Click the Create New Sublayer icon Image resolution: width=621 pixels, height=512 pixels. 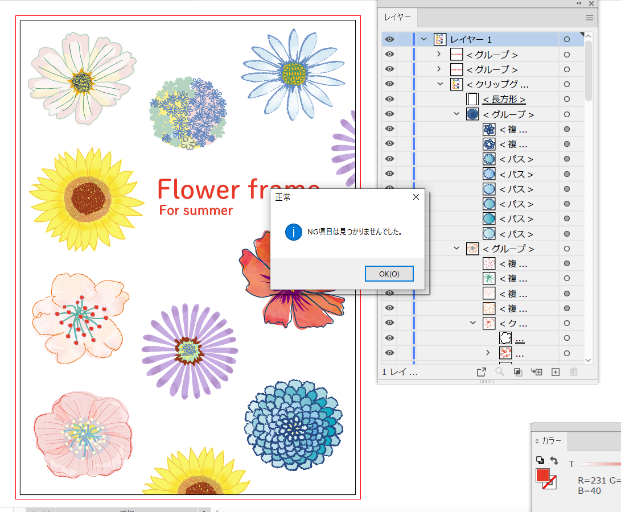[x=536, y=372]
